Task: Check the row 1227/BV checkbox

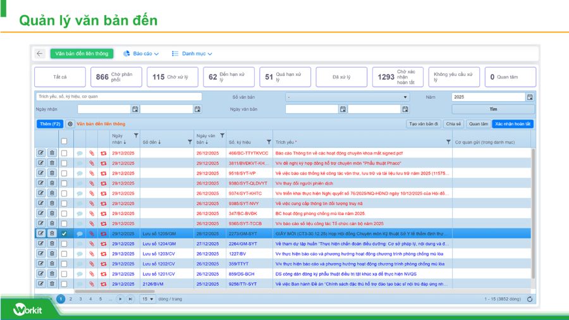Action: tap(64, 254)
